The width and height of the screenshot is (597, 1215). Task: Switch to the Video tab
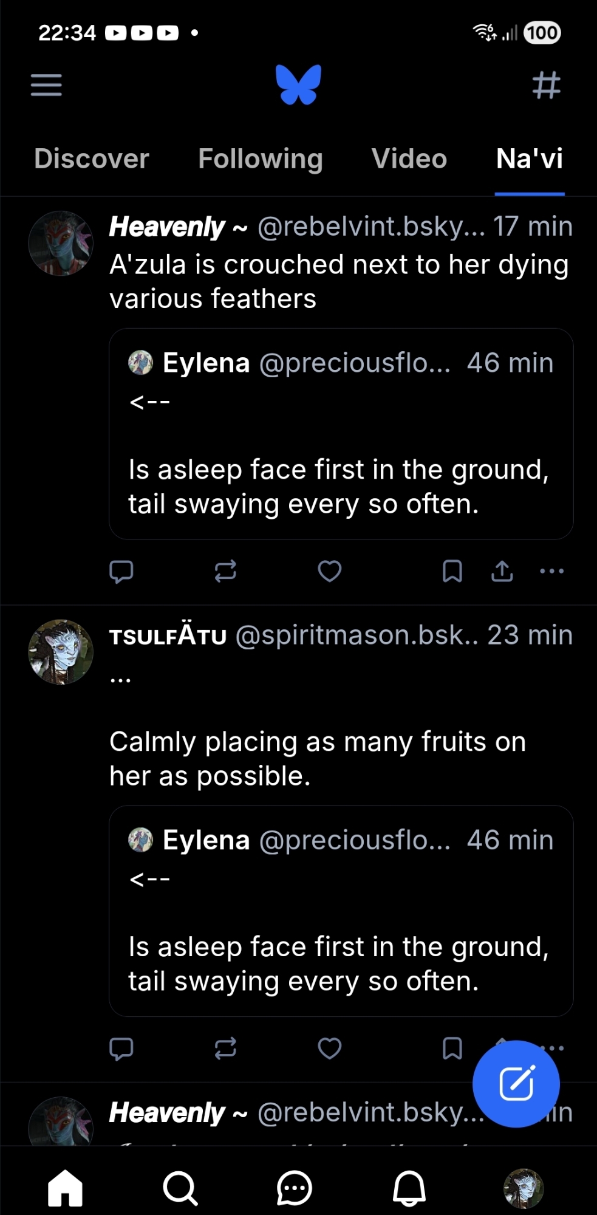click(x=409, y=159)
